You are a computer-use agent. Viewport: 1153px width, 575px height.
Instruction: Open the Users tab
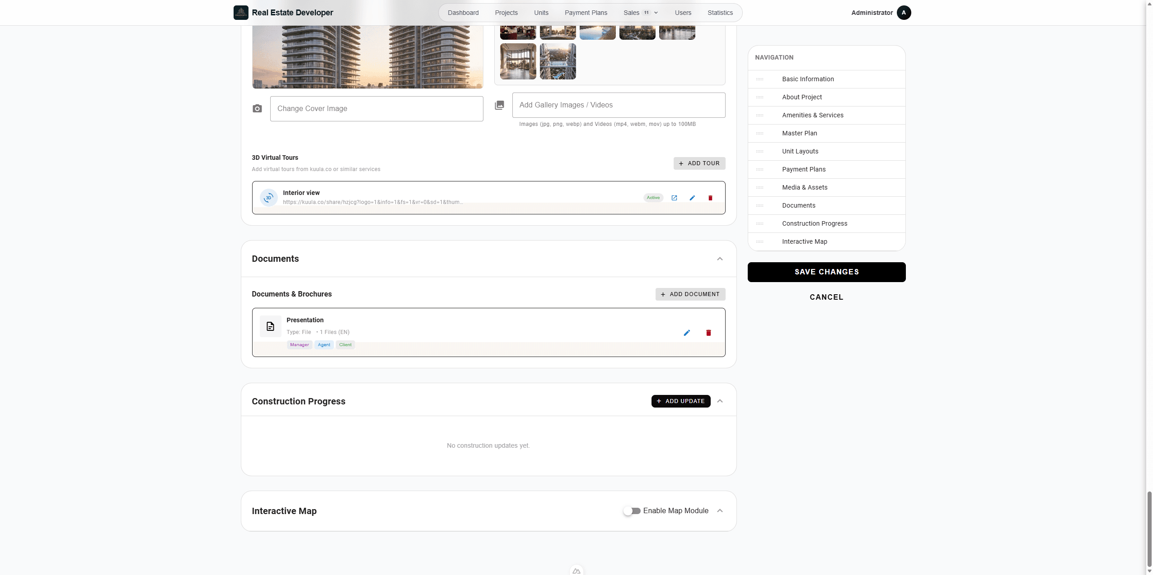pyautogui.click(x=683, y=13)
